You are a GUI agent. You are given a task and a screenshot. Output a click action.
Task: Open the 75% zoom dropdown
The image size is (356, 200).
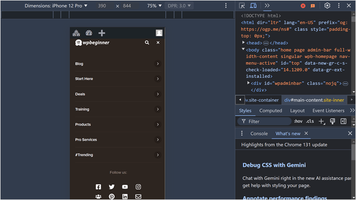[x=154, y=6]
